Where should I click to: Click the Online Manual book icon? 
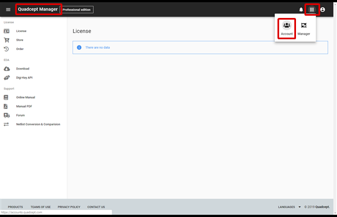pyautogui.click(x=6, y=98)
